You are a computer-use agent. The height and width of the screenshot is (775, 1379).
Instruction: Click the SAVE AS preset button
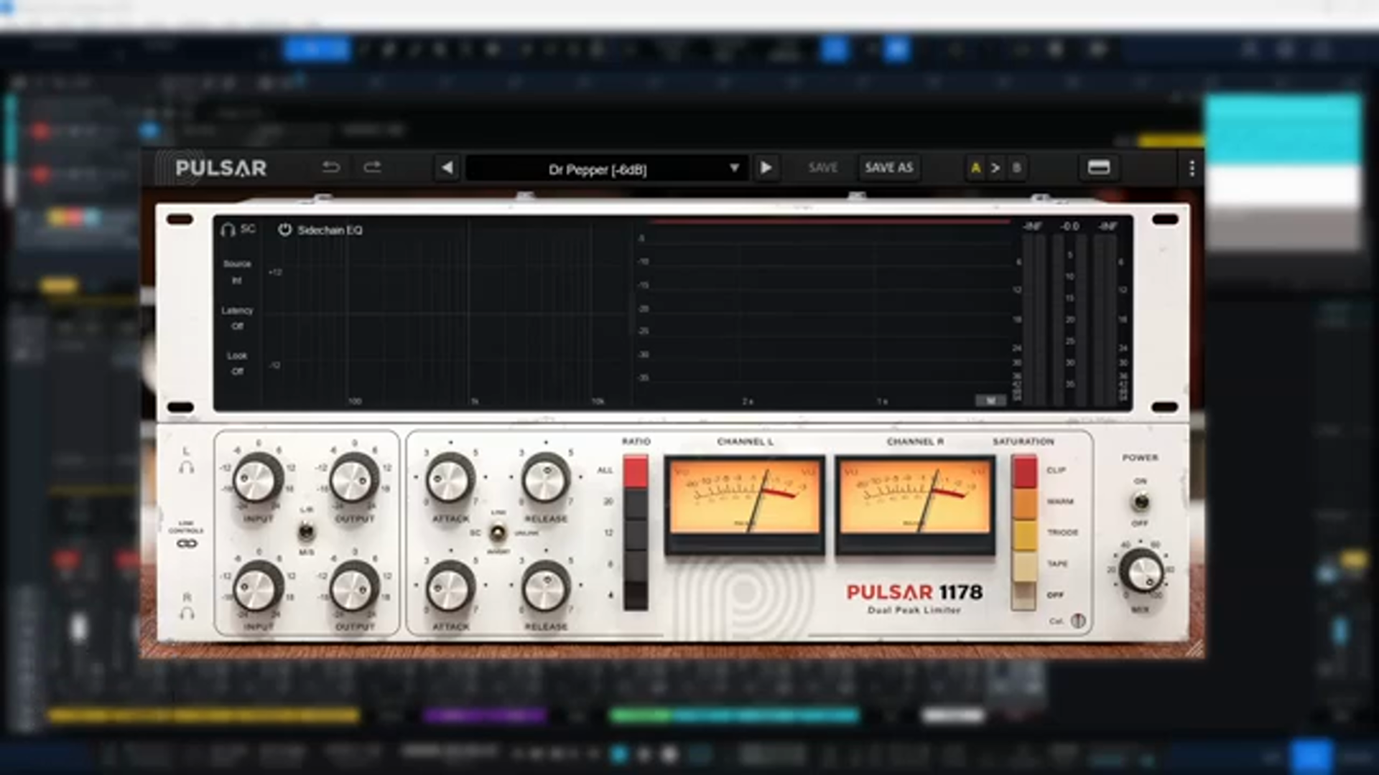[889, 168]
